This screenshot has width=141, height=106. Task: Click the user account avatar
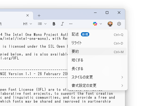[x=110, y=24]
